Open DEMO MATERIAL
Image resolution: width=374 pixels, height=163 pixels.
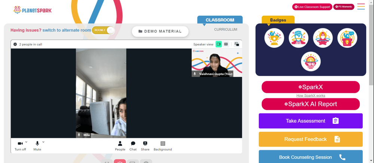(x=160, y=31)
